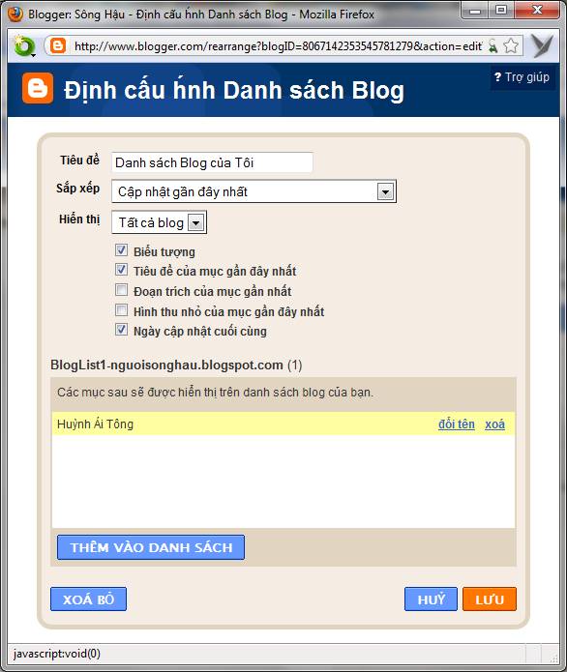Click the orange Blogger logo in header
This screenshot has height=672, width=567.
click(x=38, y=88)
